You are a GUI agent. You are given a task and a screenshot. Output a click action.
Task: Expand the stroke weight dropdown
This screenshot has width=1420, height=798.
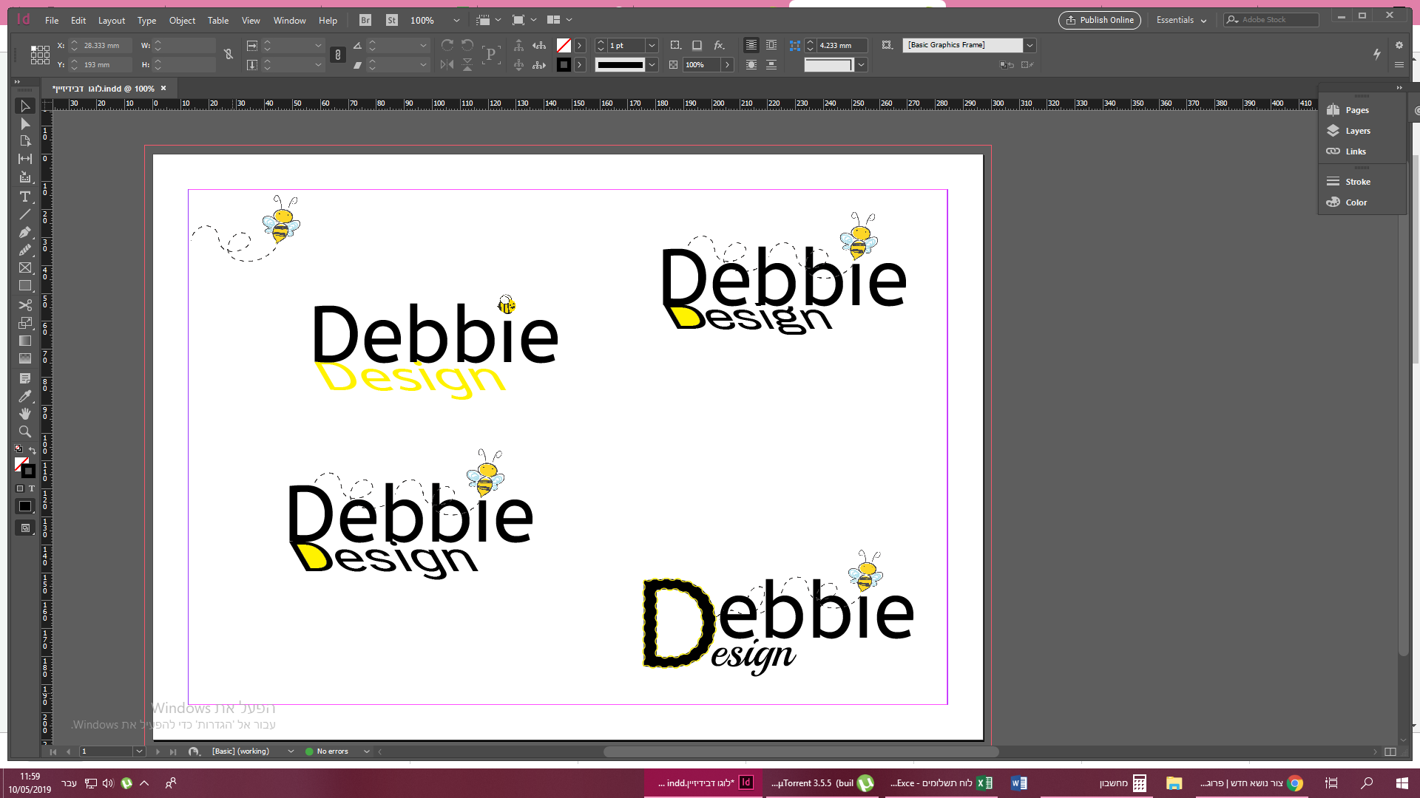[652, 46]
